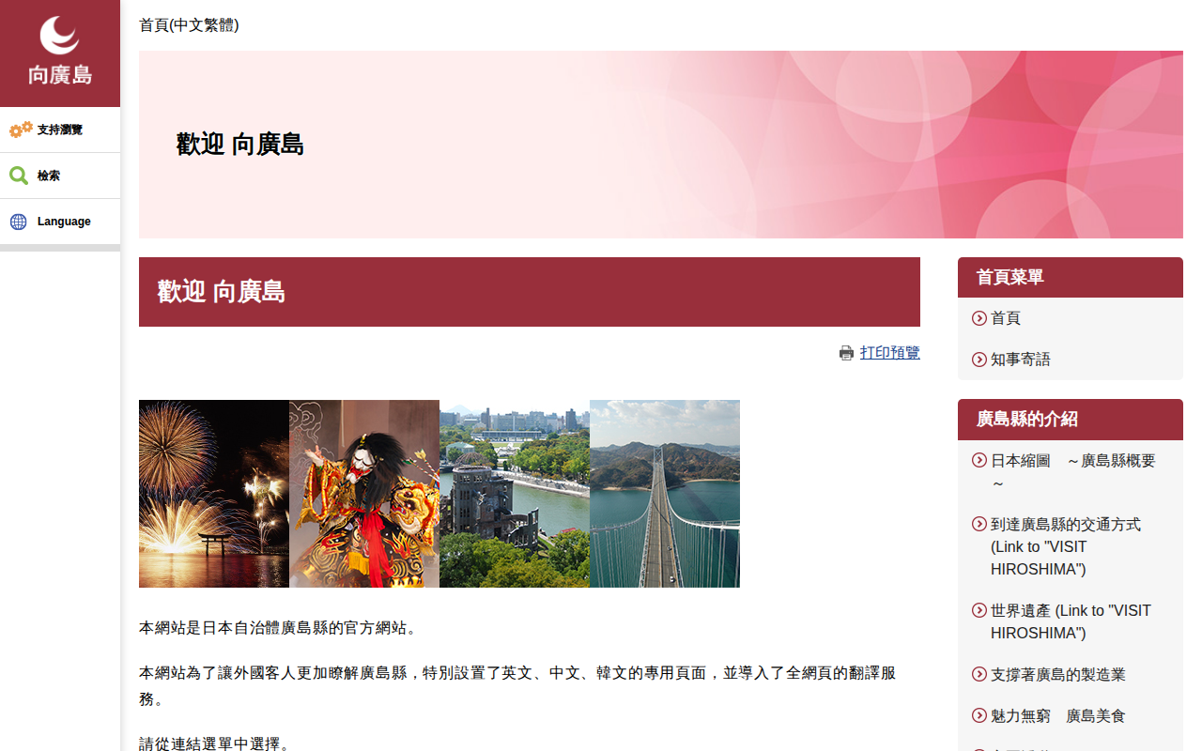
Task: Open the 首頁 sidebar menu item
Action: pos(1006,318)
